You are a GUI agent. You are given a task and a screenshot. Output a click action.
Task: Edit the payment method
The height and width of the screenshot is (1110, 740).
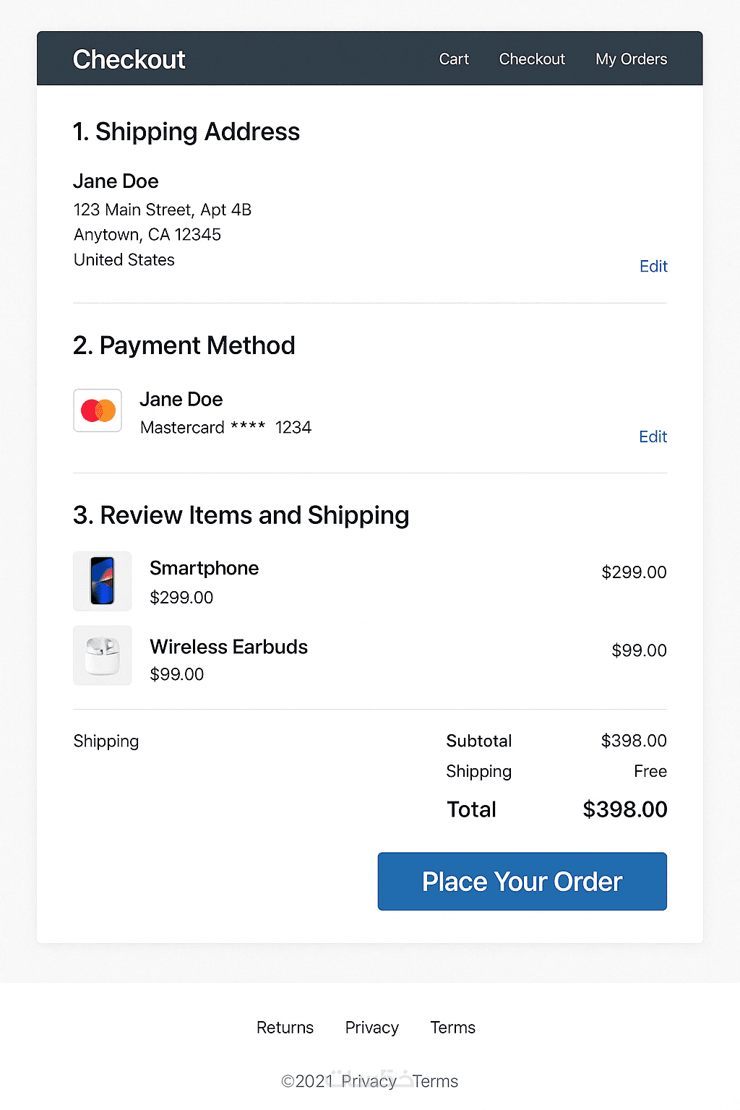[x=653, y=436]
